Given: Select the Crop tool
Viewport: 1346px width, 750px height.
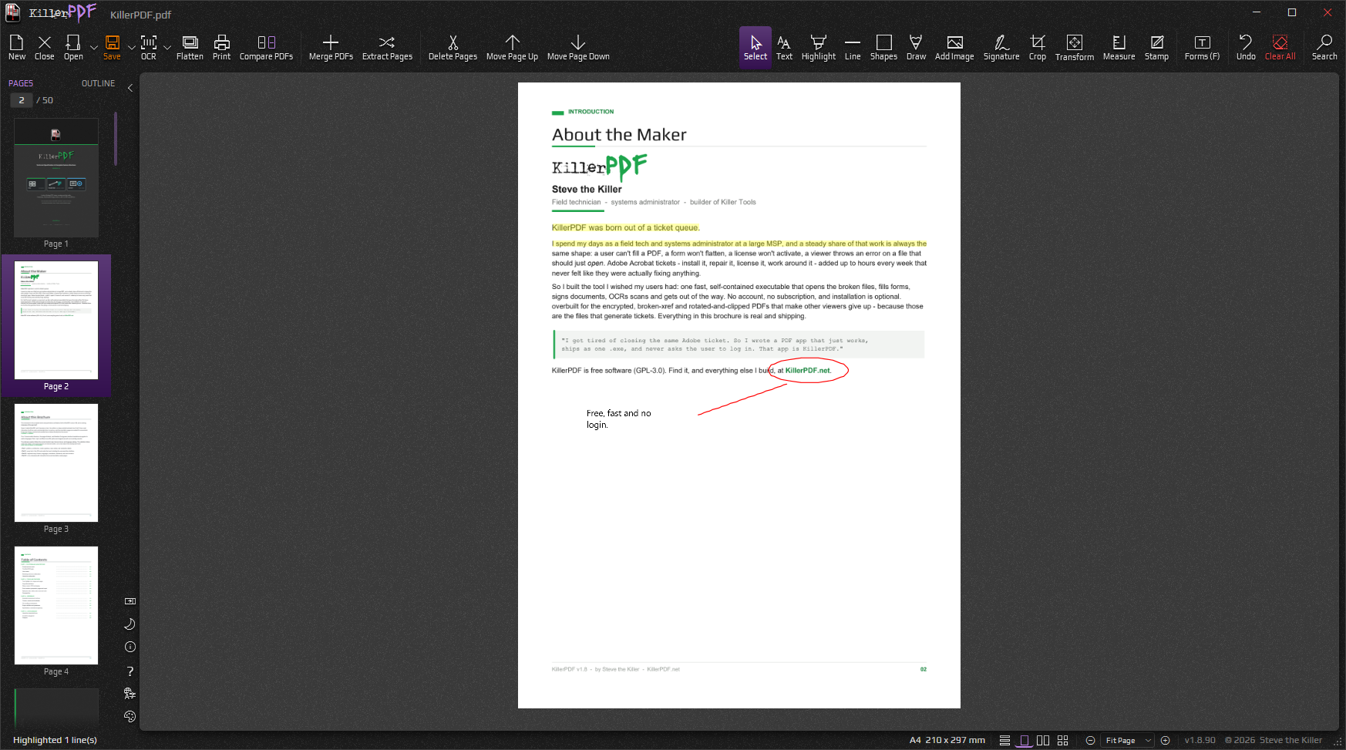Looking at the screenshot, I should (1038, 47).
